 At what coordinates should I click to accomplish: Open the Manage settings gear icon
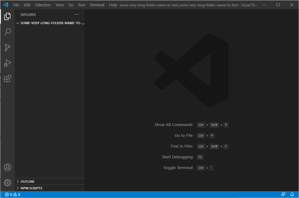[x=7, y=182]
